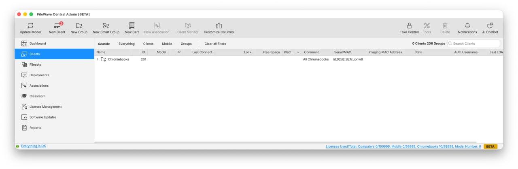Viewport: 518px width, 169px height.
Task: Sort by the Comment column header
Action: coord(312,52)
